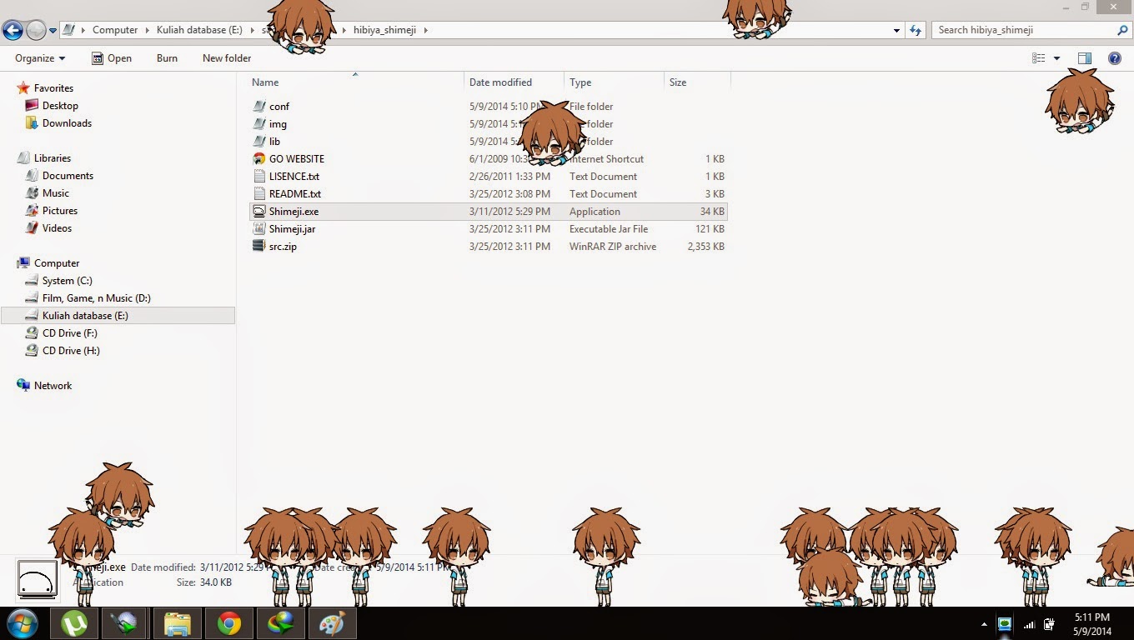Image resolution: width=1134 pixels, height=640 pixels.
Task: Click the search magnifier icon
Action: [1122, 30]
